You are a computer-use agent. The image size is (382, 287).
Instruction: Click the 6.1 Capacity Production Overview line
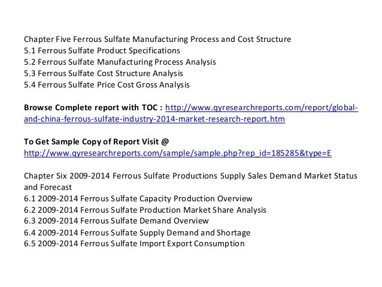click(138, 199)
